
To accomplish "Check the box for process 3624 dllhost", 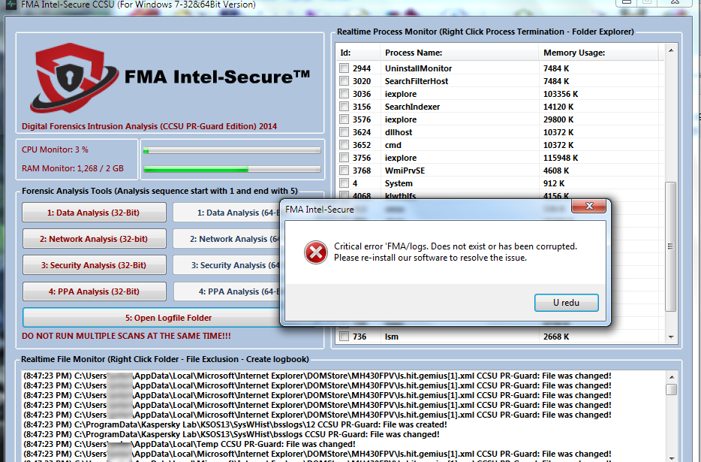I will [x=344, y=132].
